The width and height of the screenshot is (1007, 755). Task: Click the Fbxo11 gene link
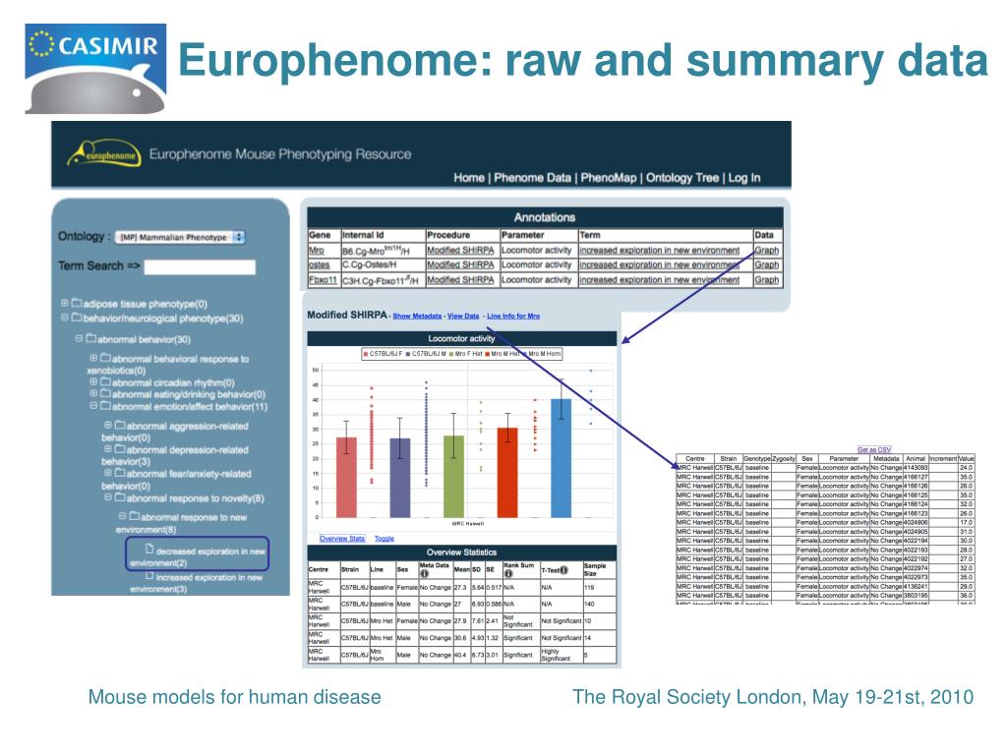[x=323, y=280]
